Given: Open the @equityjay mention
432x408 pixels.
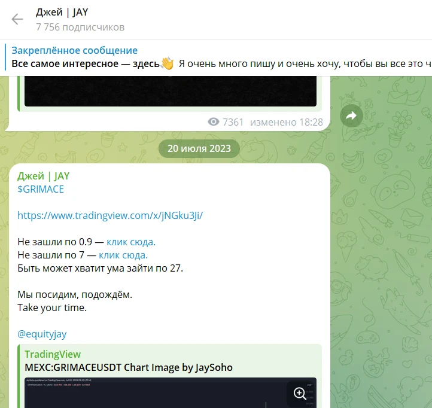Looking at the screenshot, I should point(42,334).
